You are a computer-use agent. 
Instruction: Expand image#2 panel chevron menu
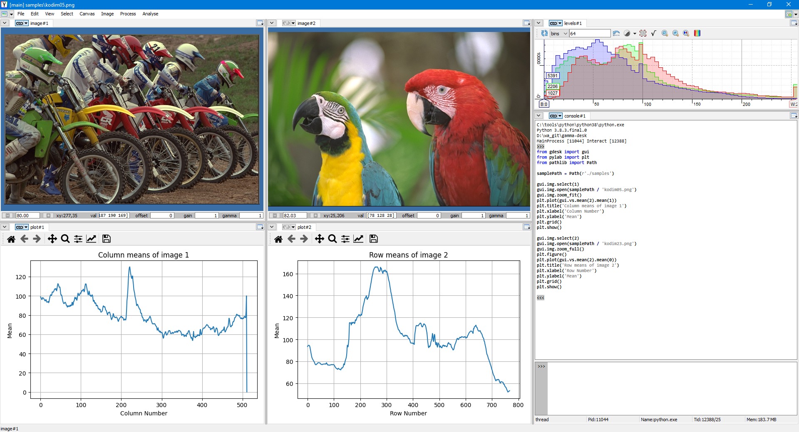pos(272,23)
